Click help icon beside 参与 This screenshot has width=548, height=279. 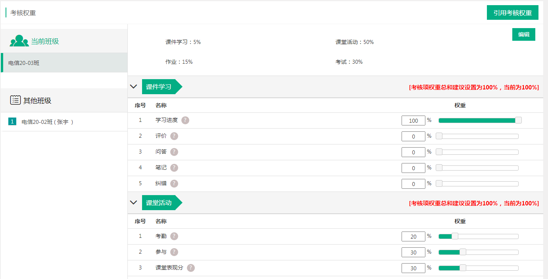(174, 252)
